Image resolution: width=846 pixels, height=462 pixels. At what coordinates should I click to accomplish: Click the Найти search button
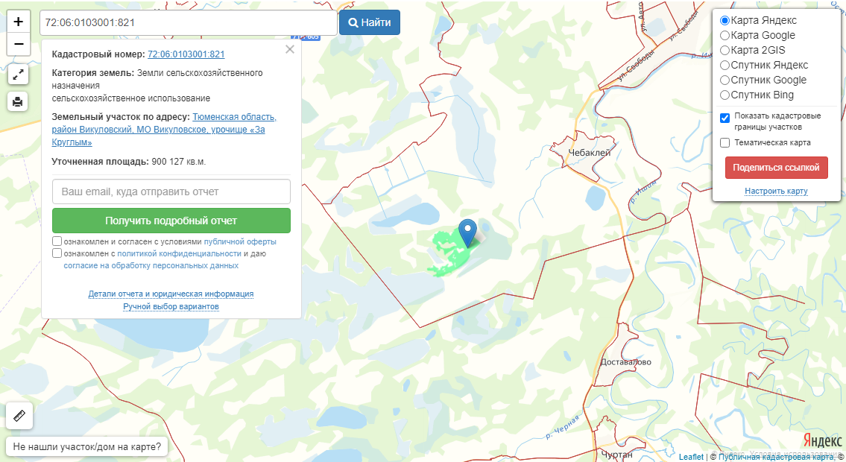370,22
